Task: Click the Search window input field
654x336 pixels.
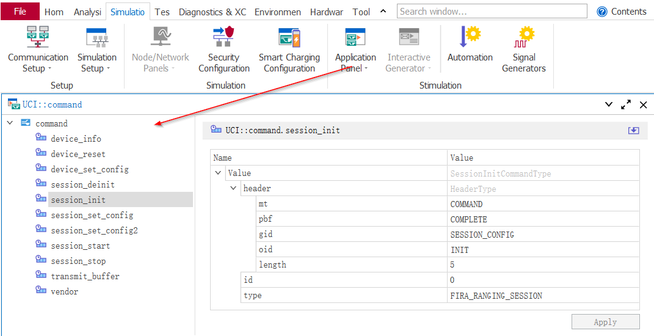Action: (492, 12)
